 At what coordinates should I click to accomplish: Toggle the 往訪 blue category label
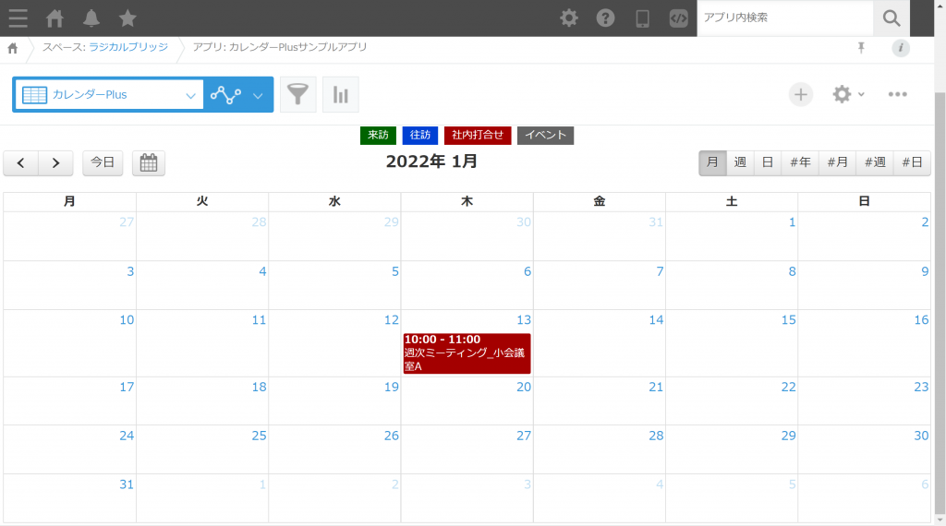[420, 135]
